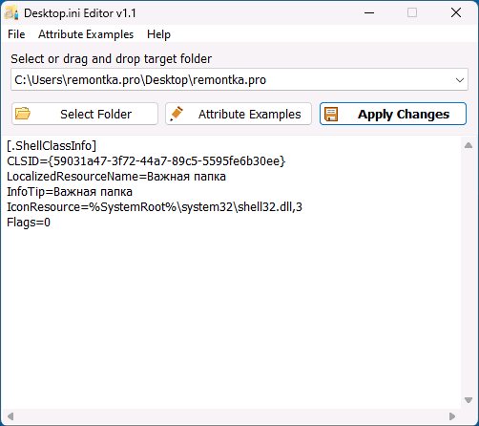Click the IconResource line

point(155,207)
